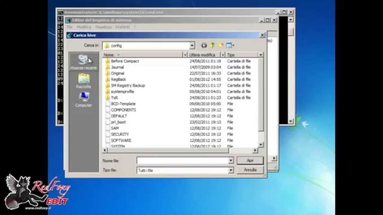Select the date 23/02/2011 19:13
This screenshot has height=215, width=383.
pyautogui.click(x=205, y=122)
